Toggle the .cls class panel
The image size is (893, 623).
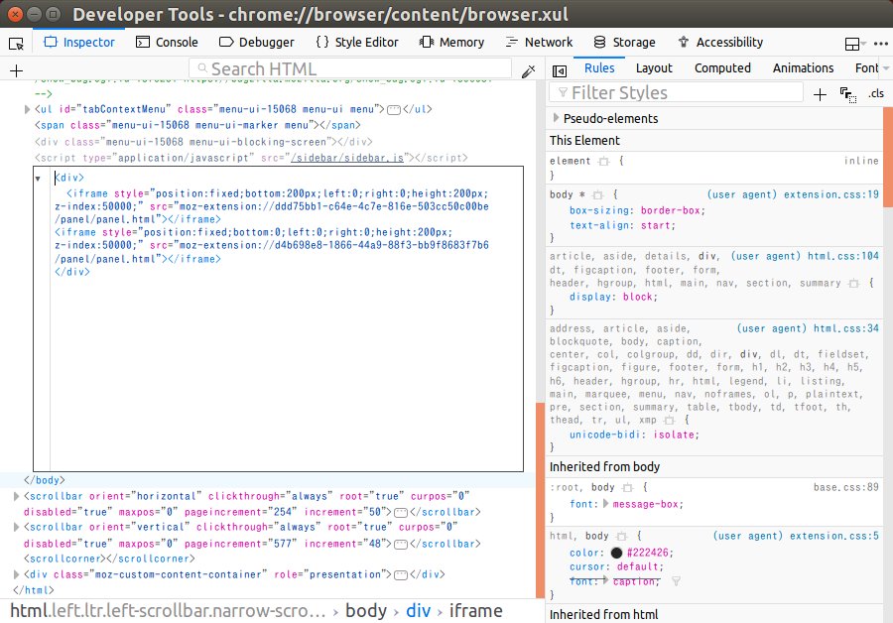(x=876, y=93)
